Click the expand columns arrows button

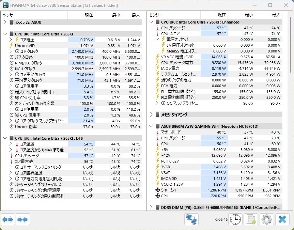8,219
